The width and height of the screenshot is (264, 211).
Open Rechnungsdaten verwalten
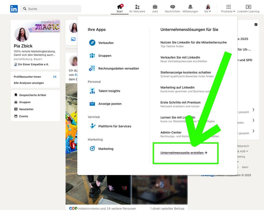coord(114,68)
